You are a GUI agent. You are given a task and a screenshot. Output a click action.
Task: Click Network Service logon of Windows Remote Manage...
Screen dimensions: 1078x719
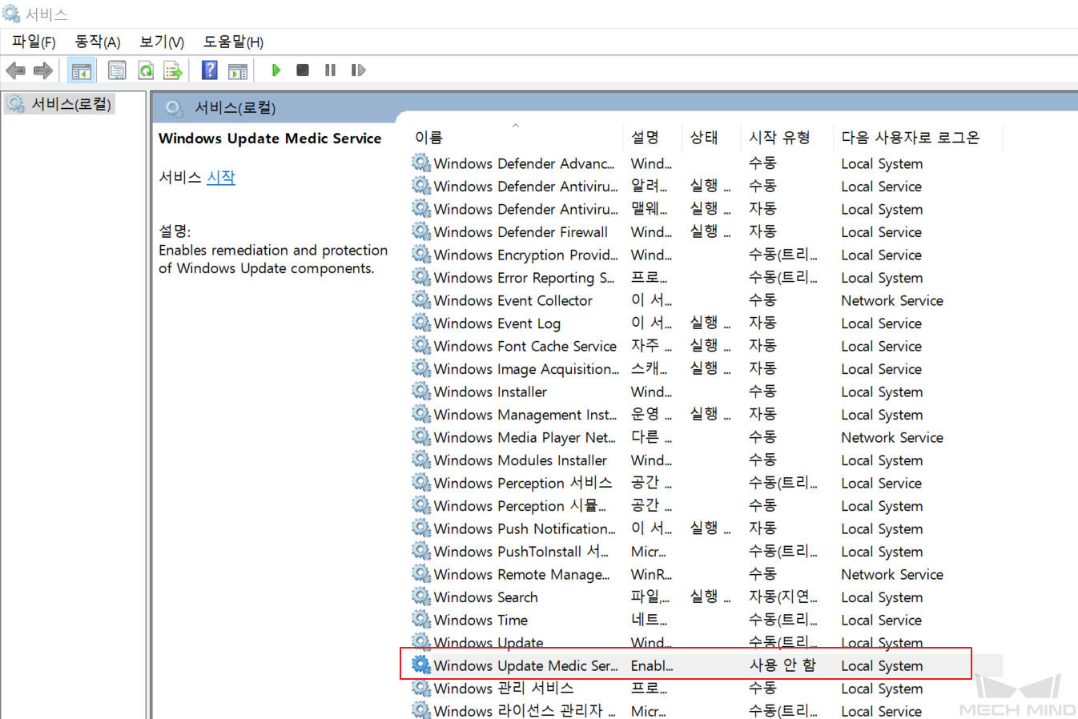pyautogui.click(x=892, y=574)
